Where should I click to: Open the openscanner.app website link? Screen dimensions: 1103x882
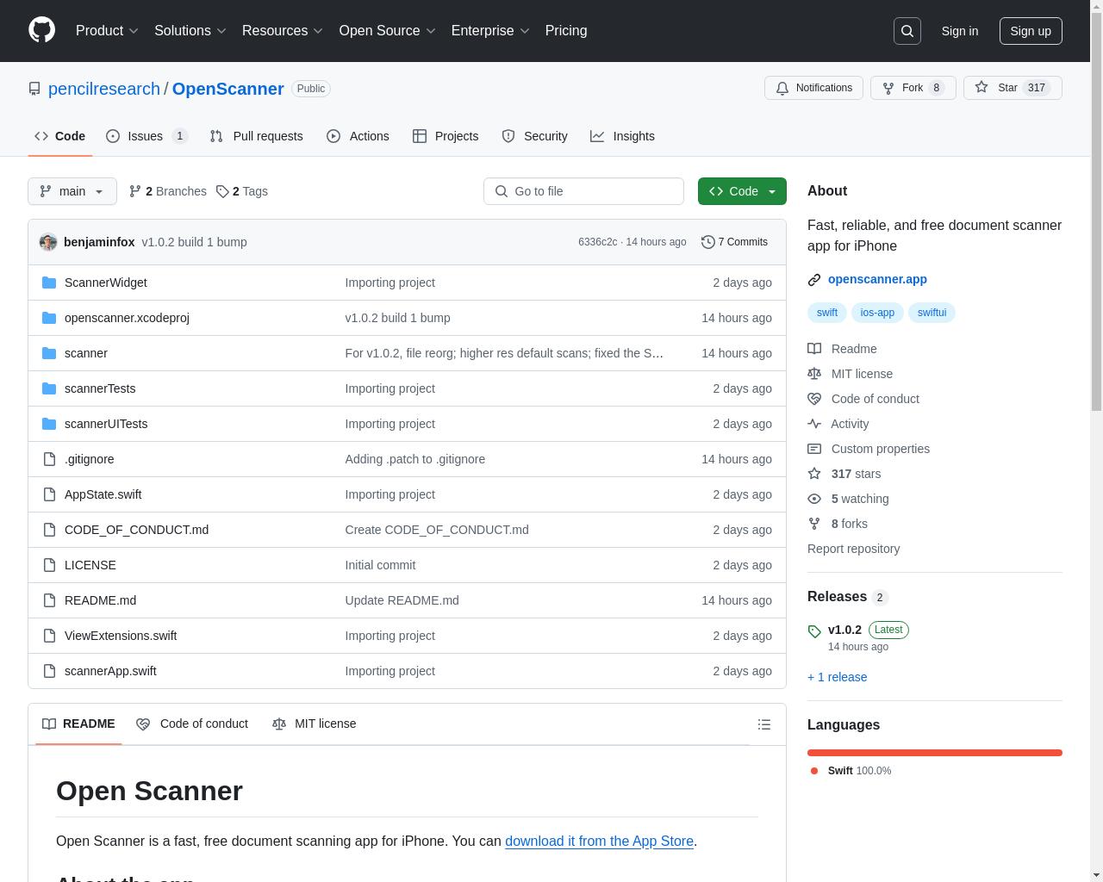tap(877, 279)
